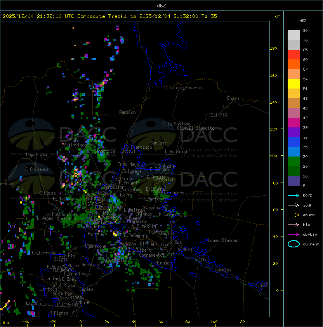Click the Tz 35 header value
The height and width of the screenshot is (327, 323).
(209, 16)
